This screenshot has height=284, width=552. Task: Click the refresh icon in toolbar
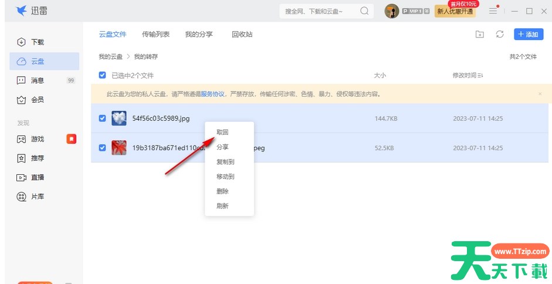tap(500, 35)
